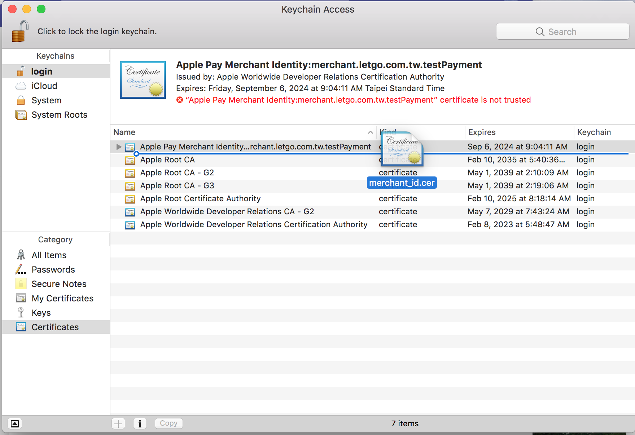The height and width of the screenshot is (435, 635).
Task: Click the info (i) button
Action: 140,423
